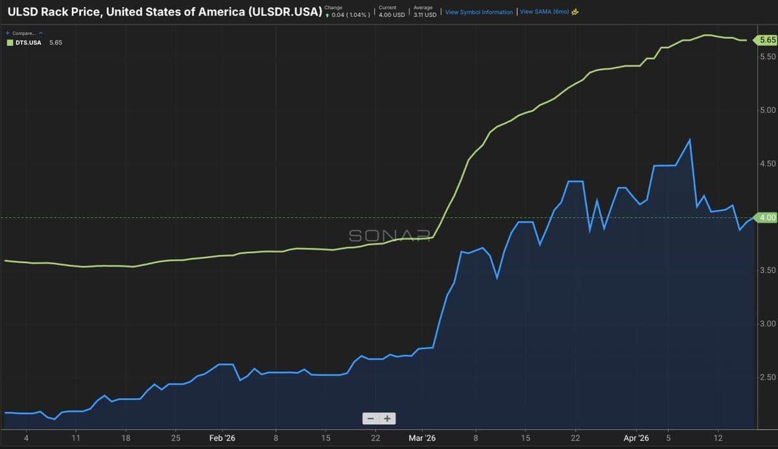Select the zoom-in plus icon on the chart

(x=386, y=419)
